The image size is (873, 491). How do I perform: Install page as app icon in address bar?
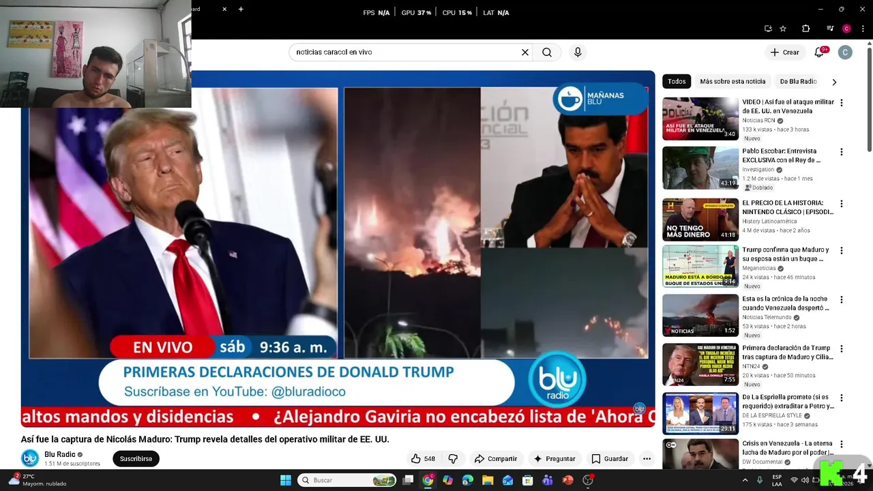768,29
